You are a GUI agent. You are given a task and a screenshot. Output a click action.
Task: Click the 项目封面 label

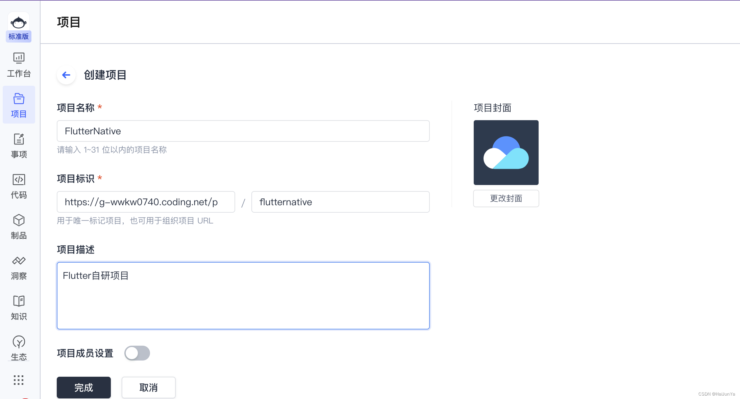[x=493, y=108]
